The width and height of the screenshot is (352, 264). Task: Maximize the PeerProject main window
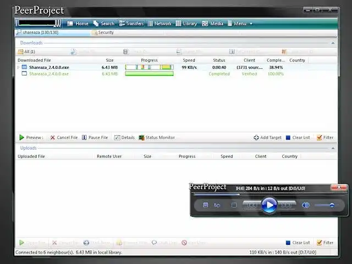[317, 10]
